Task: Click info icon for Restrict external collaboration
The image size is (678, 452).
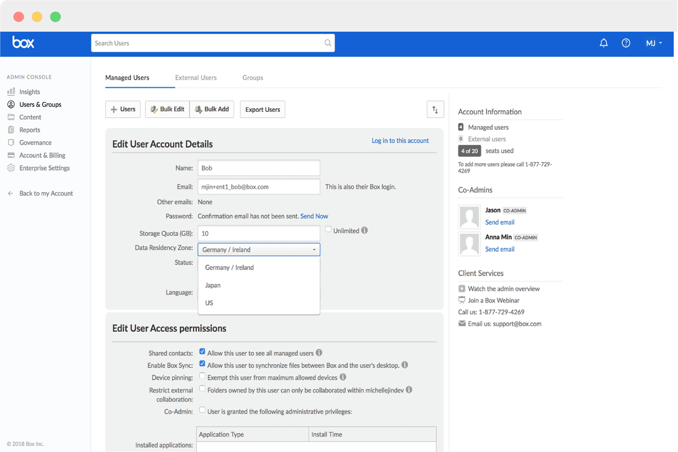Action: [409, 390]
